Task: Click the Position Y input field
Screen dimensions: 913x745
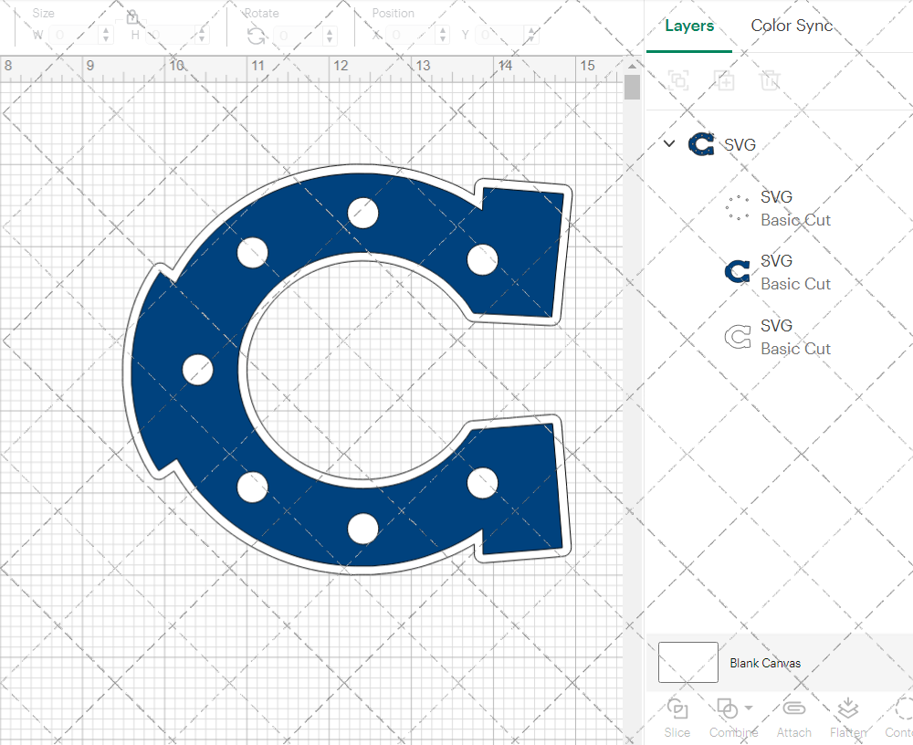Action: pos(500,35)
